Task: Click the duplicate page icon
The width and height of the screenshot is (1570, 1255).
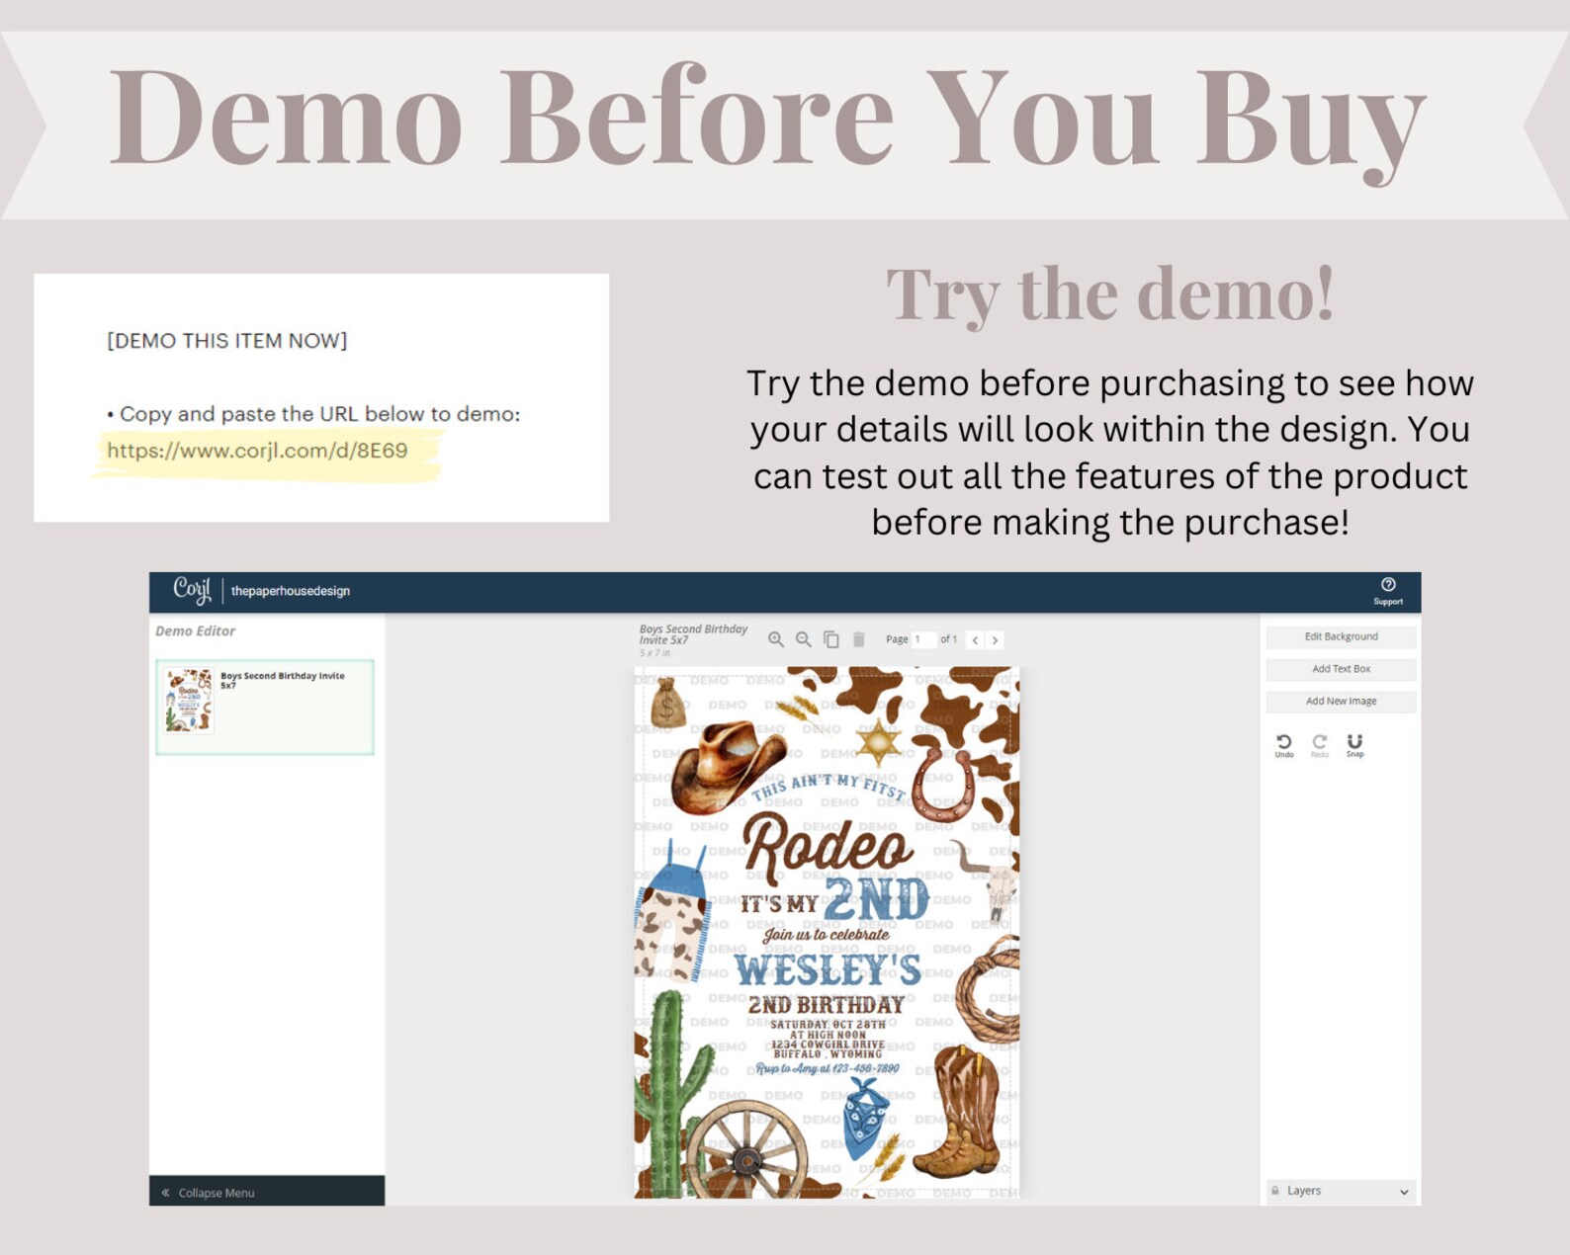Action: (831, 639)
